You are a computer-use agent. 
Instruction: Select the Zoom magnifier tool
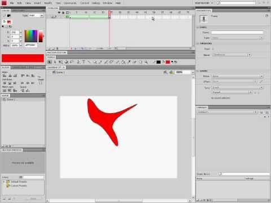pyautogui.click(x=146, y=62)
